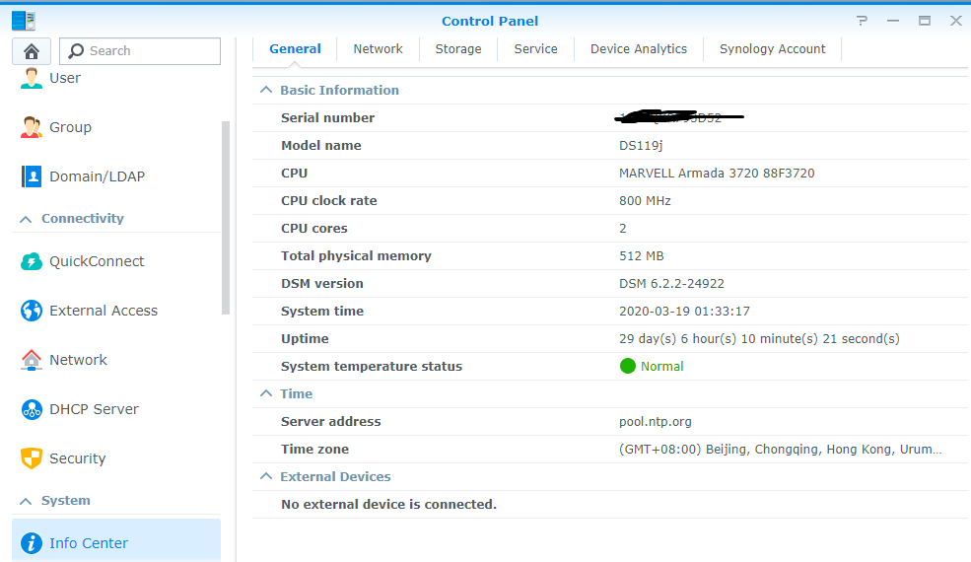Click the DSM version value DSM 6.2.2-24922
Viewport: 971px width, 562px height.
(x=671, y=284)
